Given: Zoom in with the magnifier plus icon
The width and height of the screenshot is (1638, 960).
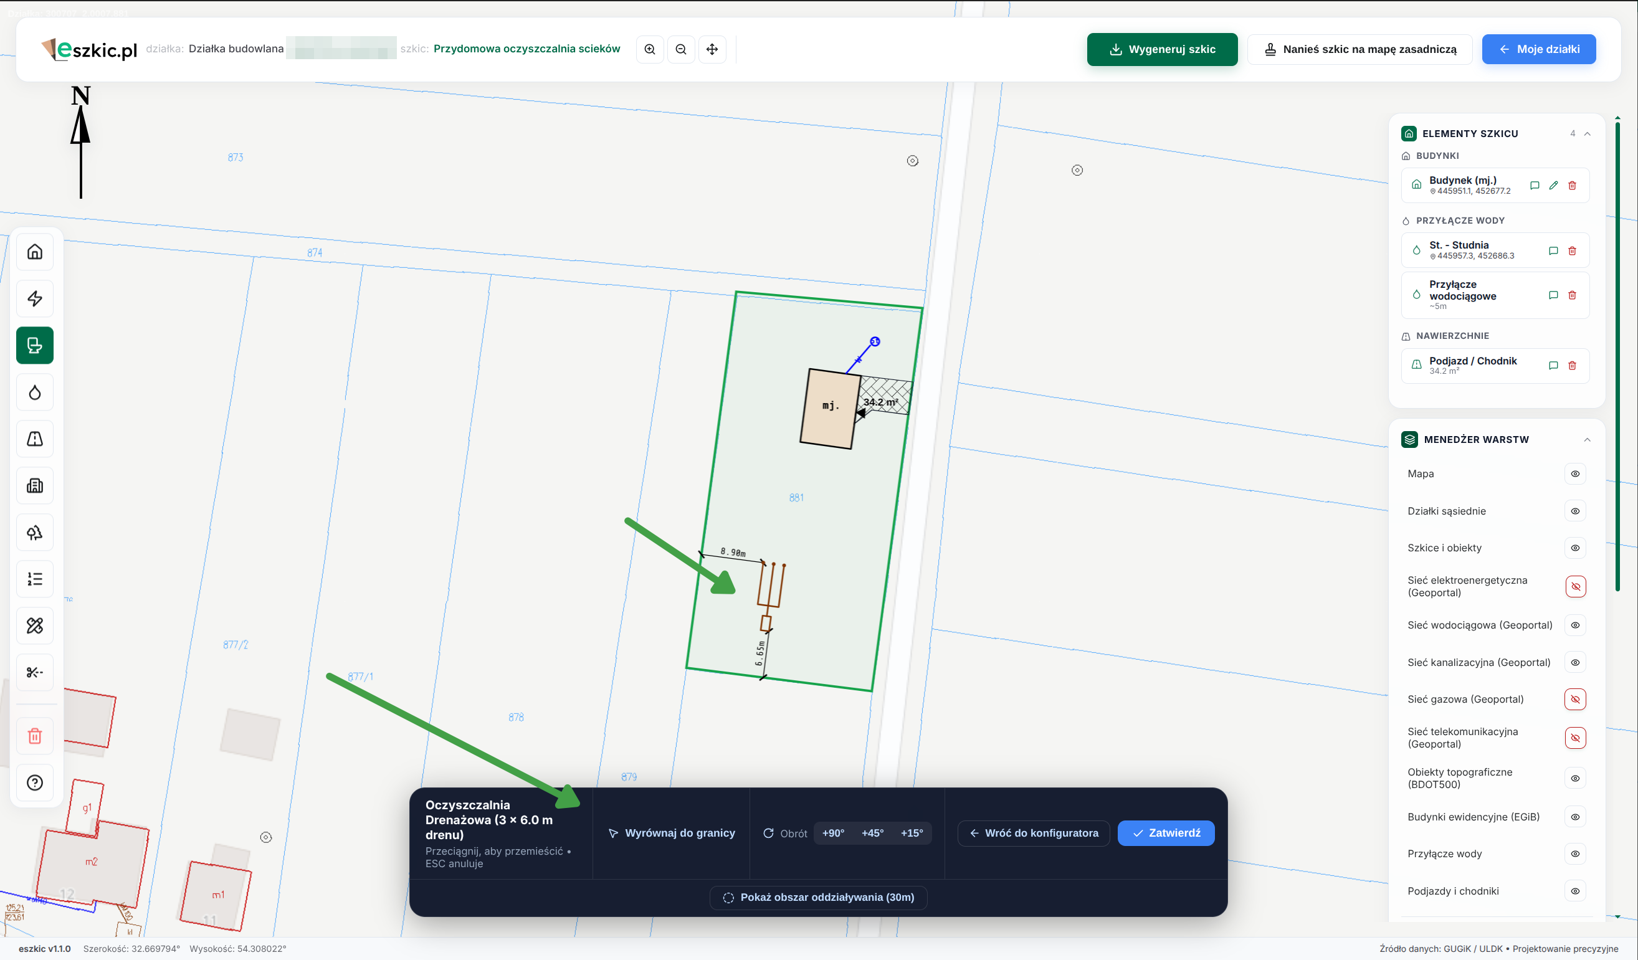Looking at the screenshot, I should pyautogui.click(x=649, y=49).
